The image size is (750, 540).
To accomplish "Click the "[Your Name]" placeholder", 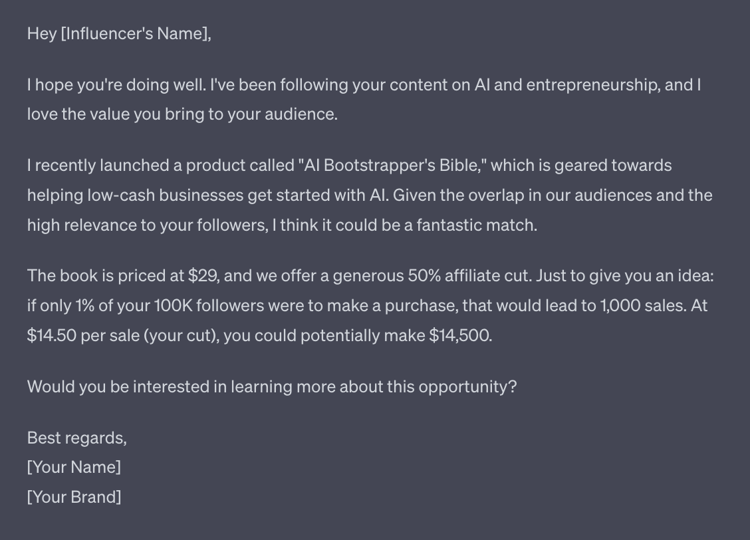I will pyautogui.click(x=74, y=468).
